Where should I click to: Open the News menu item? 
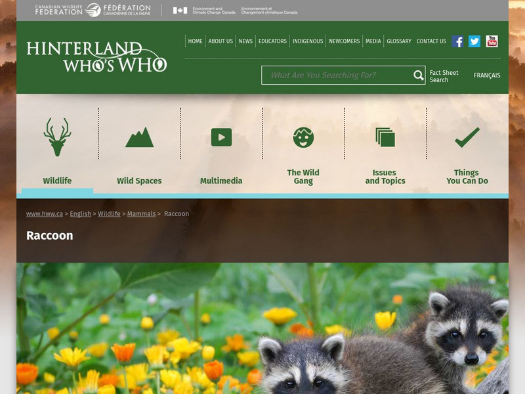tap(245, 41)
